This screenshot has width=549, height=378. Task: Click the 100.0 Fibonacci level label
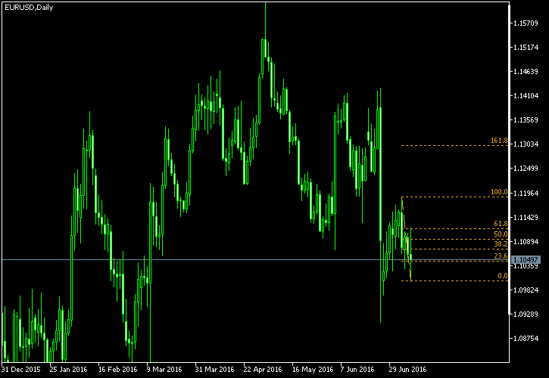click(x=499, y=192)
